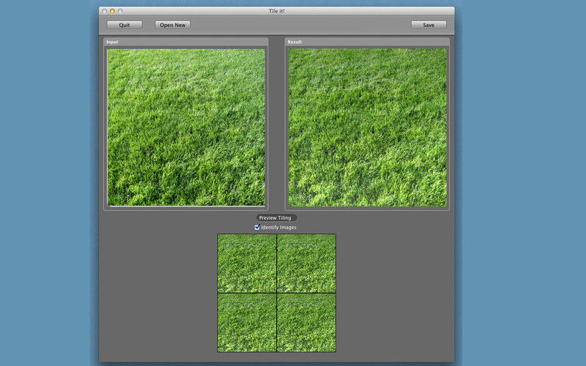This screenshot has width=586, height=366.
Task: Click the bottom-right tile in tiling preview
Action: pos(306,323)
